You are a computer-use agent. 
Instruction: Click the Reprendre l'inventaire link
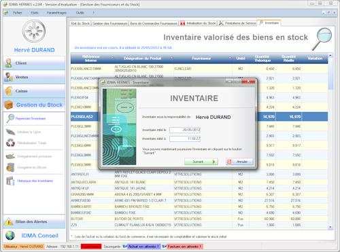click(31, 118)
